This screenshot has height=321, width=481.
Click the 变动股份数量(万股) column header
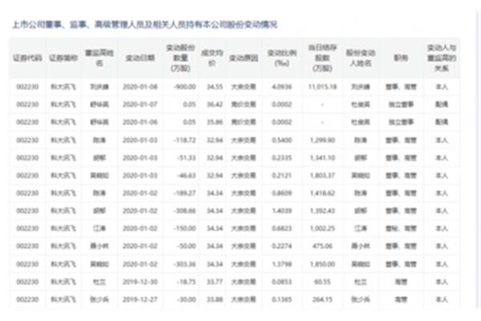[180, 58]
